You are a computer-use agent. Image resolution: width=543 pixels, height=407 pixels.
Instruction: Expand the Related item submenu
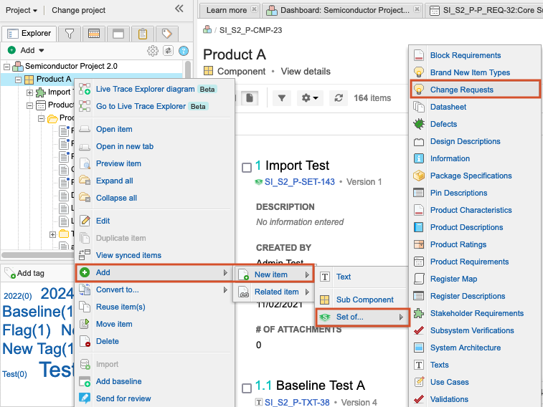coord(307,292)
